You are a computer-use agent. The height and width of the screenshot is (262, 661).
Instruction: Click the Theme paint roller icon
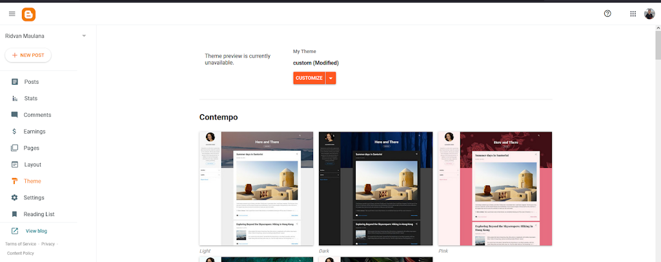tap(15, 181)
